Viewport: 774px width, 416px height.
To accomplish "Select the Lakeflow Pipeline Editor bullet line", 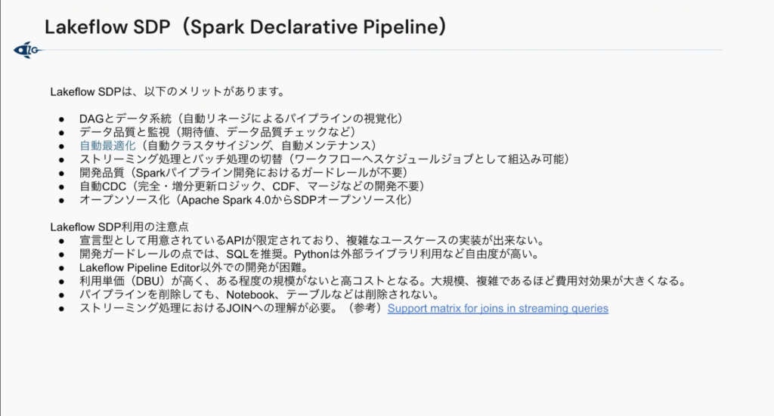I will pos(193,267).
